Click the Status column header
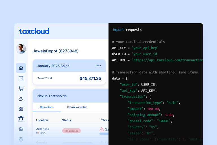Viewport: 217px width, 145px height. click(x=67, y=120)
